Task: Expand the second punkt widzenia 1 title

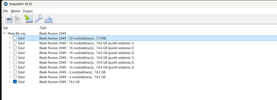Action: coord(10,58)
